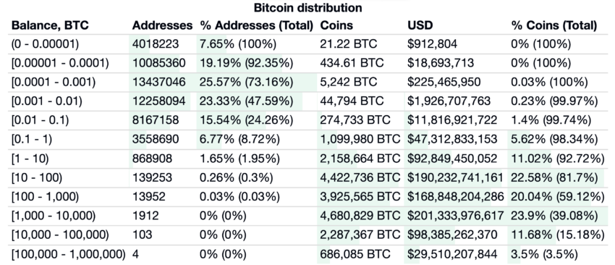Click the 4,422,736 BTC coins cell
The image size is (615, 265).
[360, 178]
